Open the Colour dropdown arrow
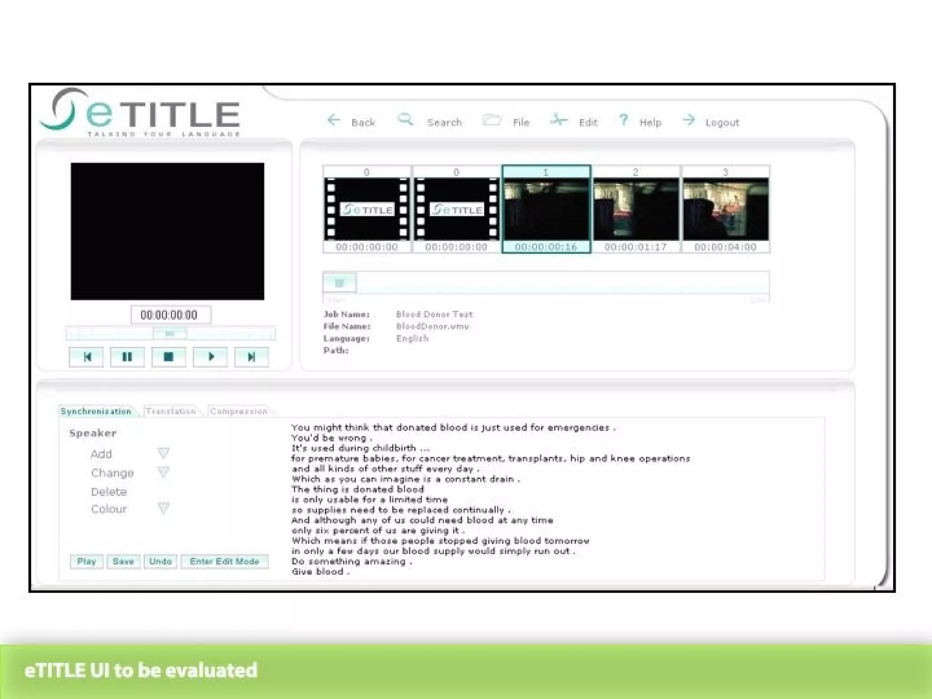Viewport: 932px width, 699px height. (163, 508)
